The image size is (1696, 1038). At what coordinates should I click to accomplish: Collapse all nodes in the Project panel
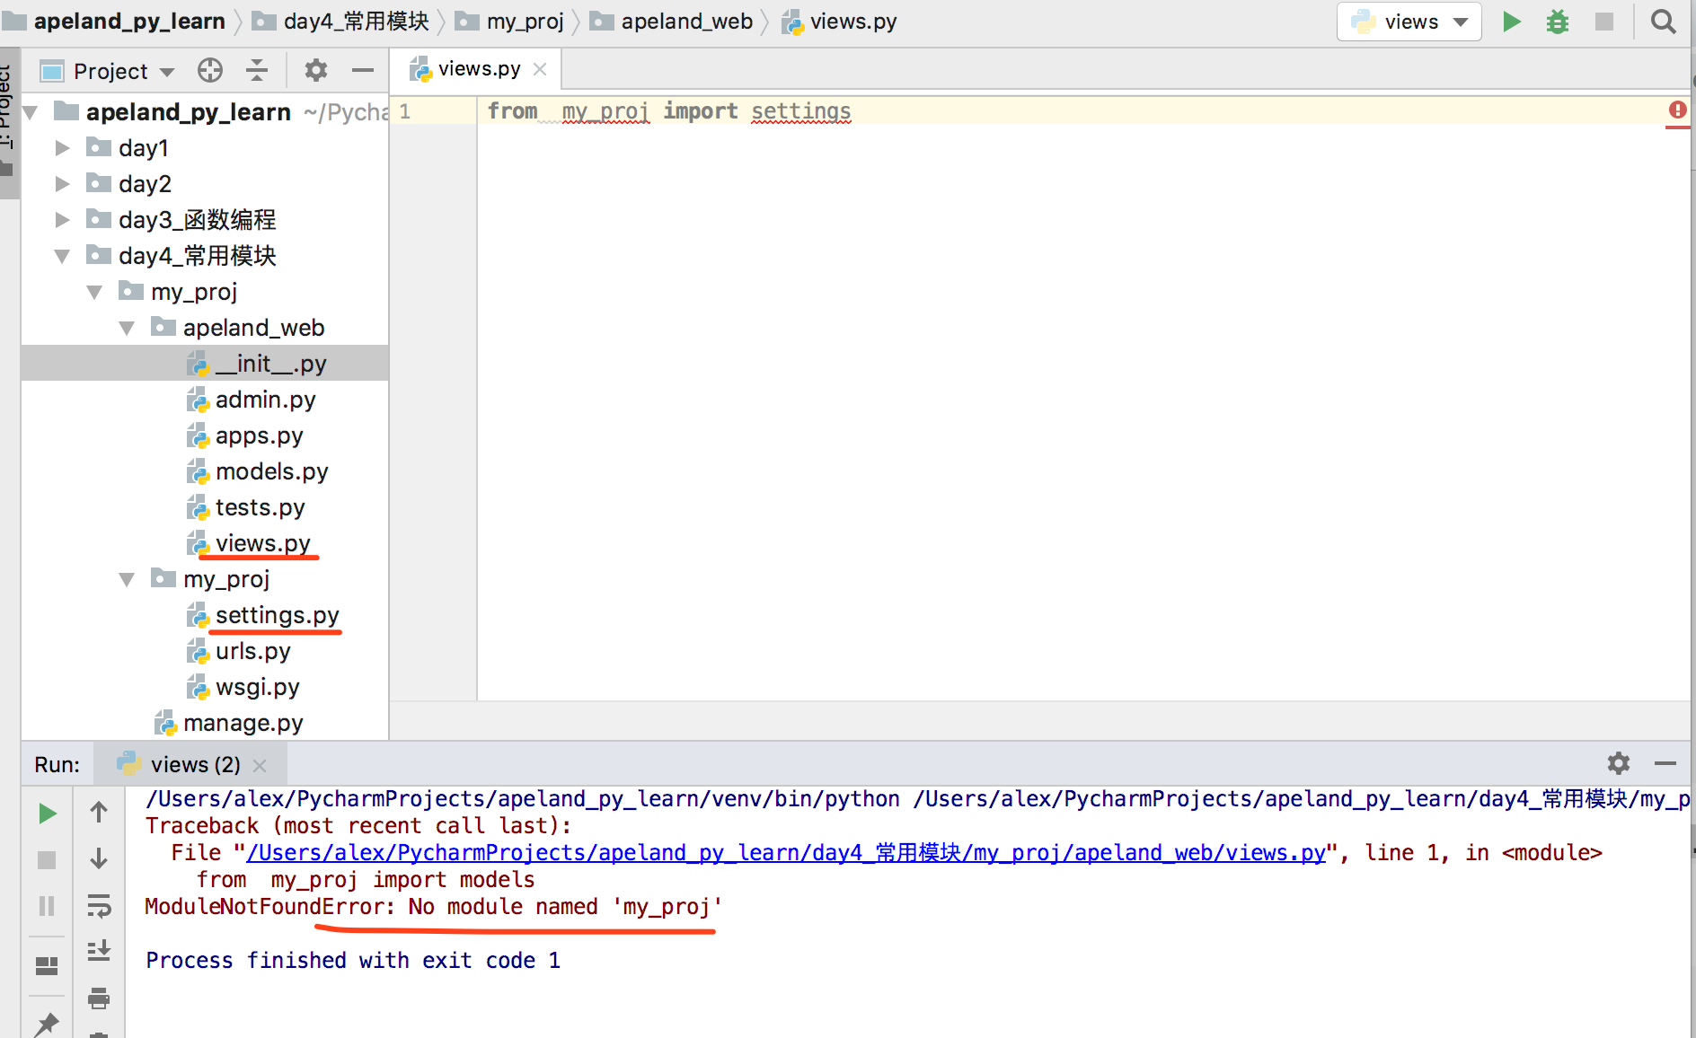point(257,70)
